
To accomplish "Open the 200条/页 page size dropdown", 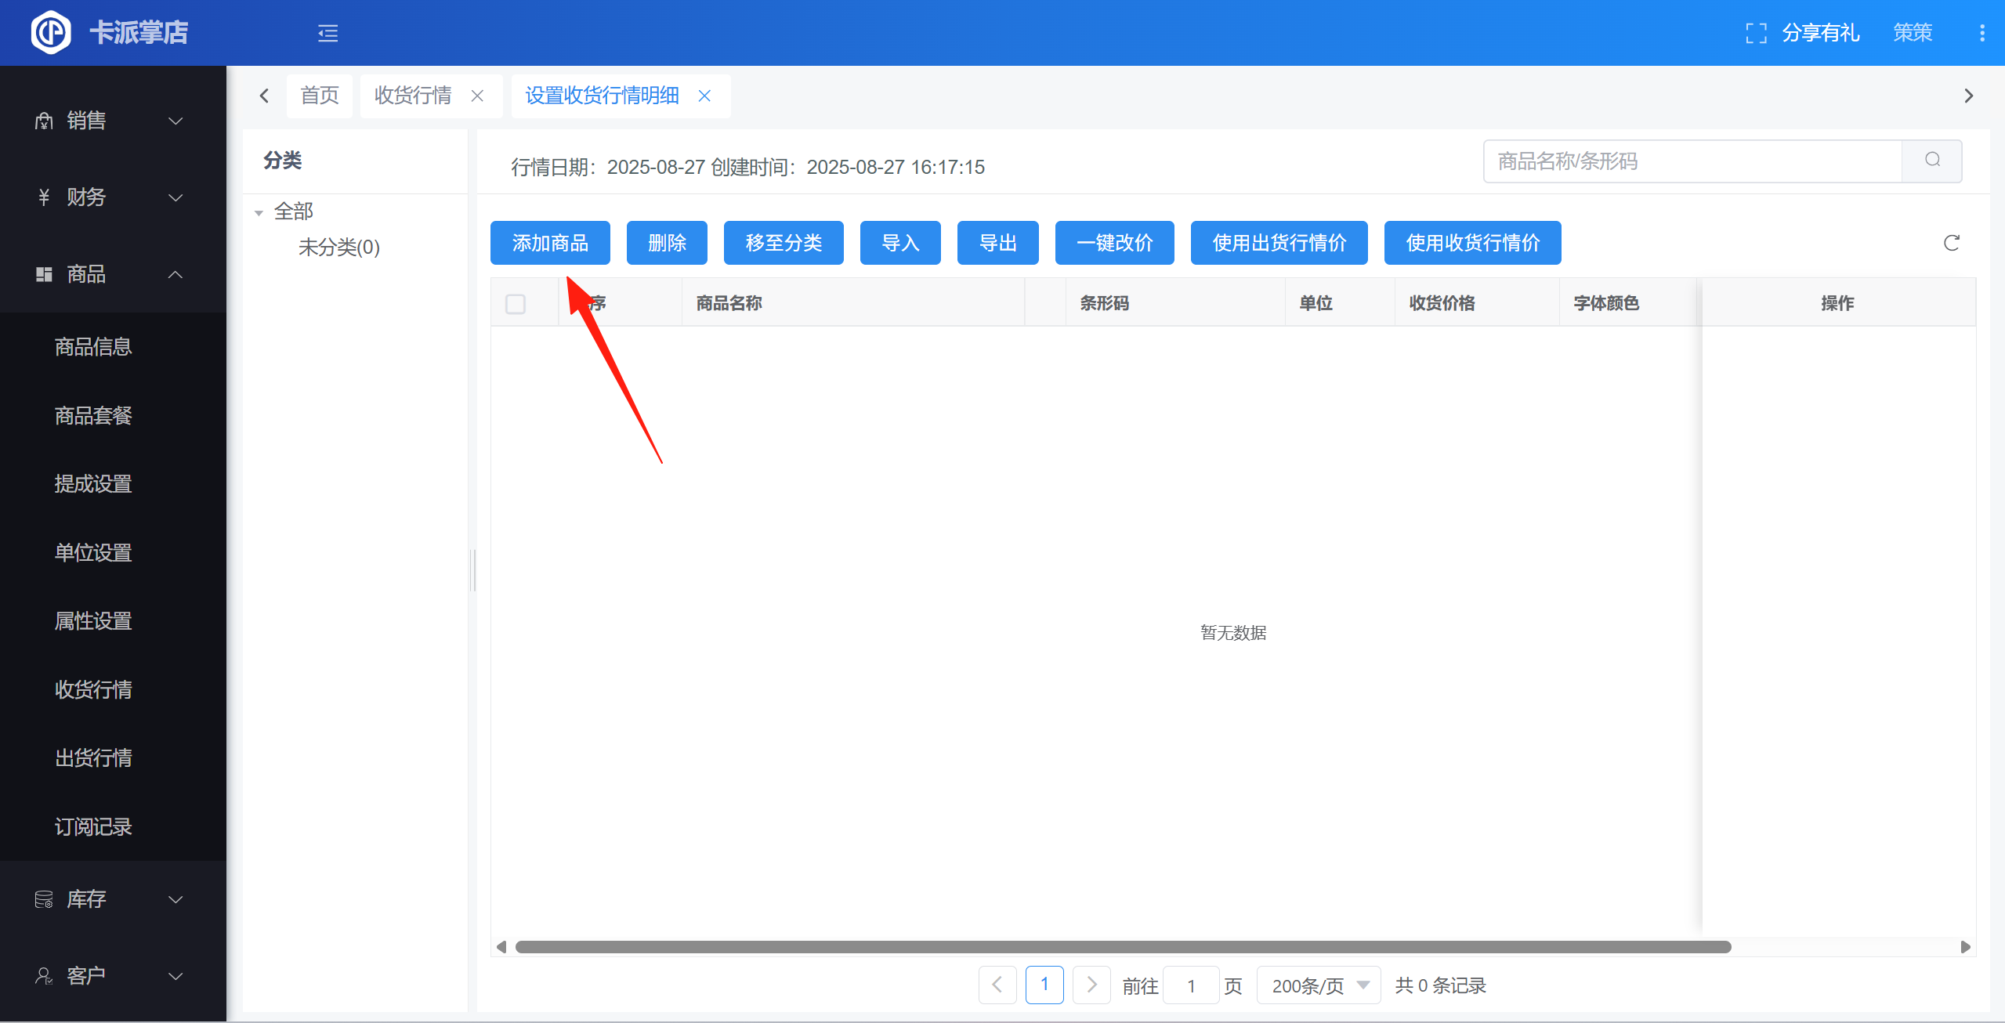I will pyautogui.click(x=1318, y=985).
